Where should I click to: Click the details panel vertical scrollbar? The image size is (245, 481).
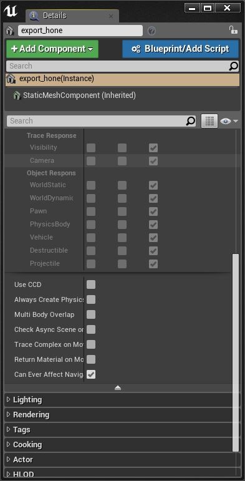click(235, 352)
